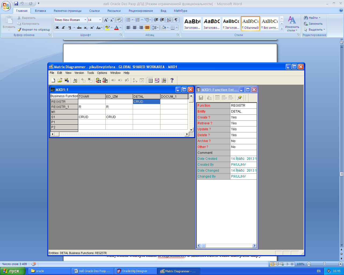Click the пуск Start button
The image size is (344, 275).
tap(12, 271)
